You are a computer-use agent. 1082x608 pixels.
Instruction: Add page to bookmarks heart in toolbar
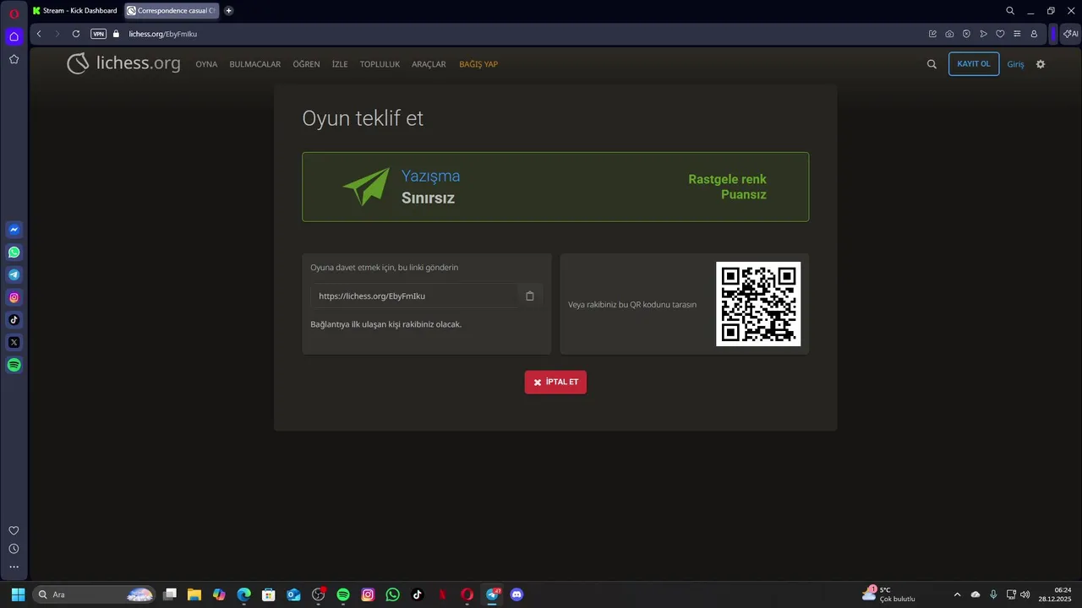pyautogui.click(x=1000, y=34)
